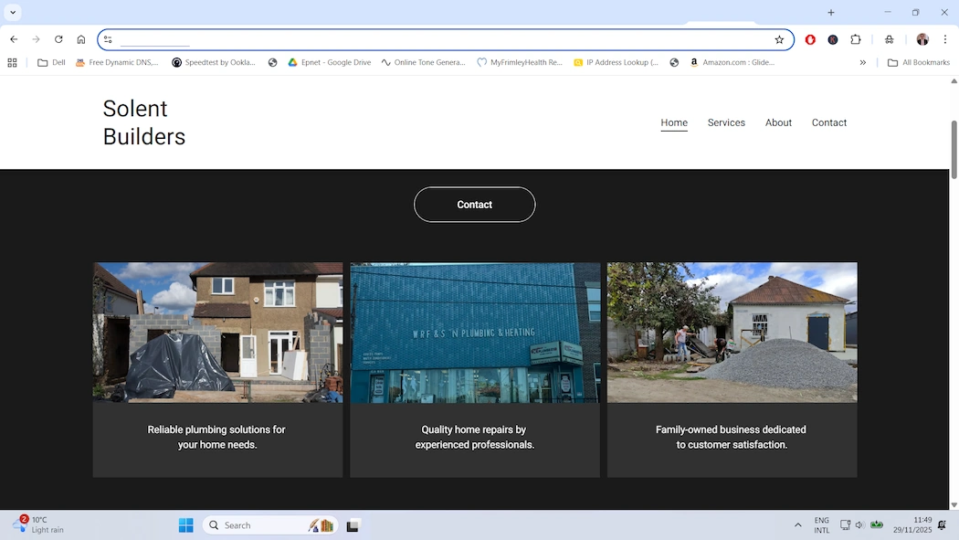Click the browser Home icon
Viewport: 959px width, 540px height.
tap(80, 39)
